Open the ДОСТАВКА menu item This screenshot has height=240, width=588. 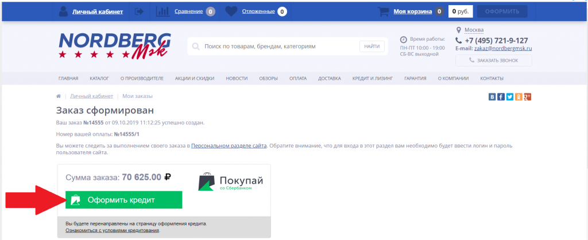[x=329, y=78]
